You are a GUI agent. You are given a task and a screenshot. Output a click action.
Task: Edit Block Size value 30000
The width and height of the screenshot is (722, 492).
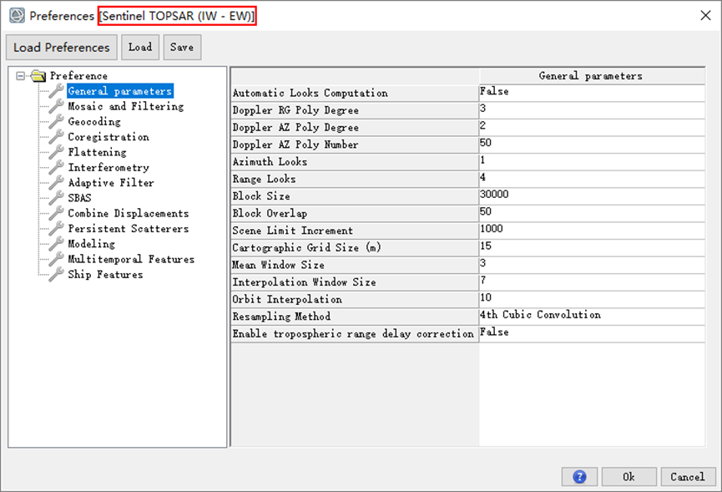click(592, 195)
